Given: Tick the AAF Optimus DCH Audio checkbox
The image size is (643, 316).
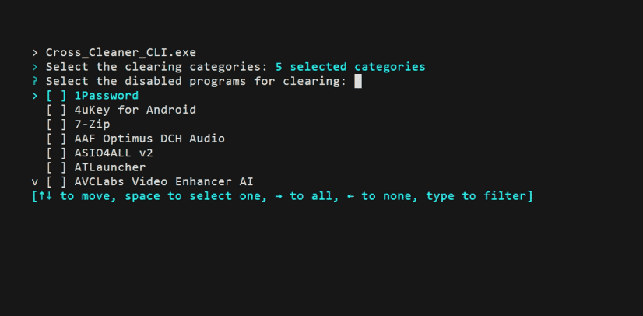Looking at the screenshot, I should point(56,139).
